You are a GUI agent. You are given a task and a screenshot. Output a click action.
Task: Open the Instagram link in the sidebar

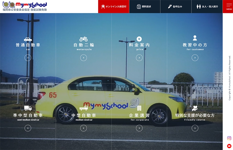(x=229, y=138)
